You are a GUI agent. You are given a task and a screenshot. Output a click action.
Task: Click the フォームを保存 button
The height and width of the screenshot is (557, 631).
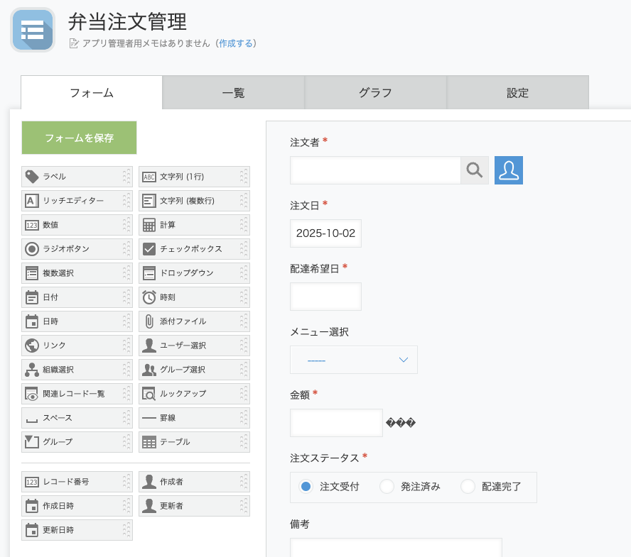(79, 138)
